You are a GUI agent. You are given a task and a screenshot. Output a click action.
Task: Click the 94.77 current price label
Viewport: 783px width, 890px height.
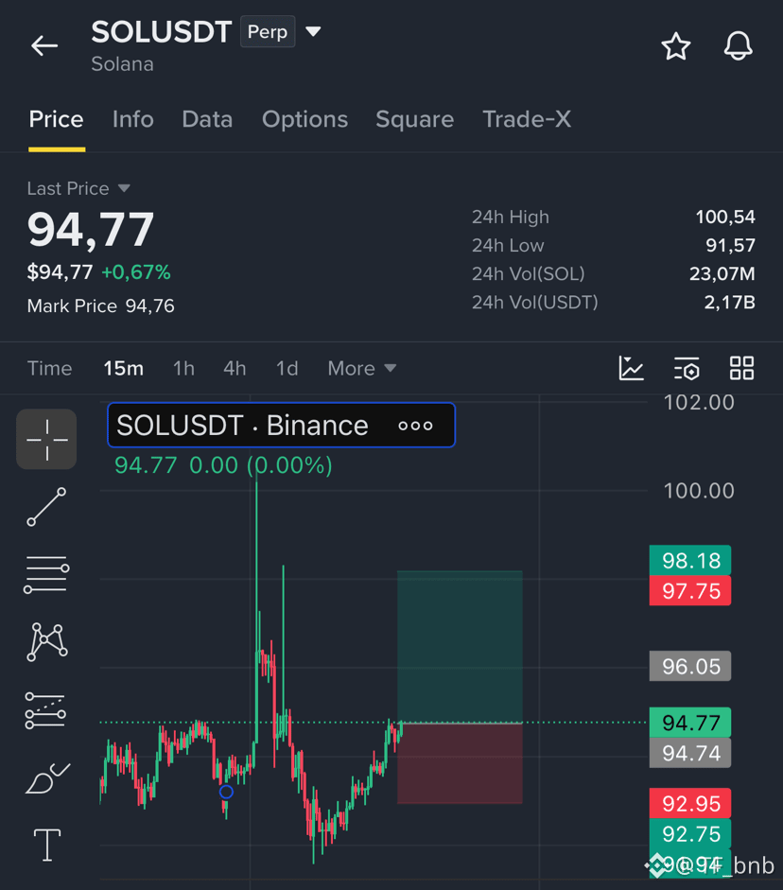(690, 723)
